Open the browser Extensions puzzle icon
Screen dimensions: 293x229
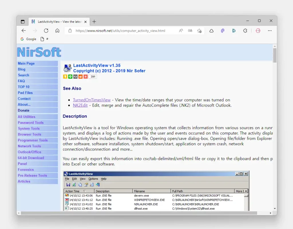tap(245, 31)
